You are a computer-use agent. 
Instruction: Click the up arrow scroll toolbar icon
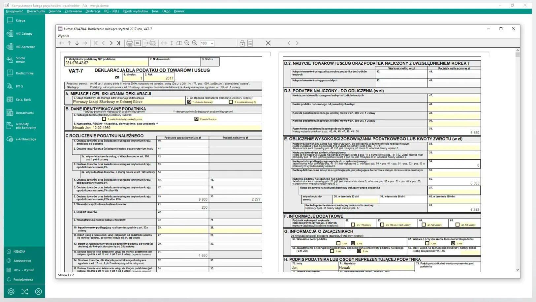coord(69,43)
